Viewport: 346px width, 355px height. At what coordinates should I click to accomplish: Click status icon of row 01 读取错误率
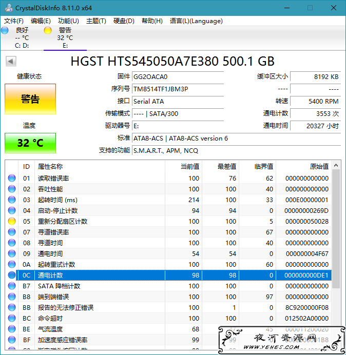tap(12, 178)
